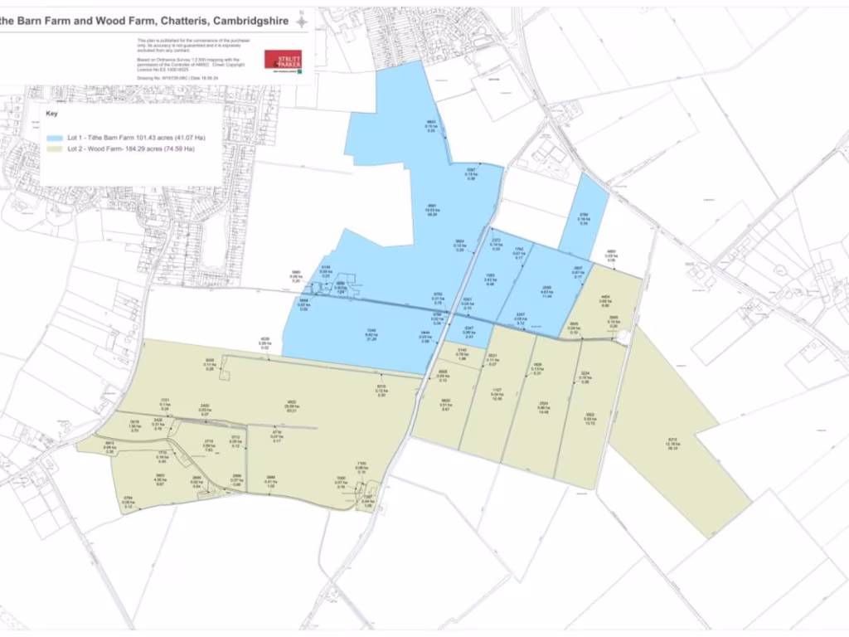849x637 pixels.
Task: Click the small green square under the logo
Action: point(298,73)
